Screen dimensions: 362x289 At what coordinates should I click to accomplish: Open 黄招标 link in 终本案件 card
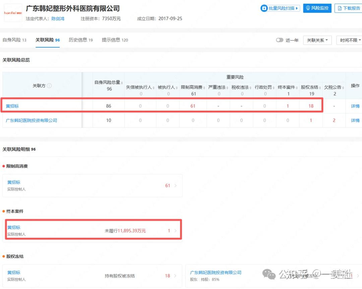click(x=14, y=227)
